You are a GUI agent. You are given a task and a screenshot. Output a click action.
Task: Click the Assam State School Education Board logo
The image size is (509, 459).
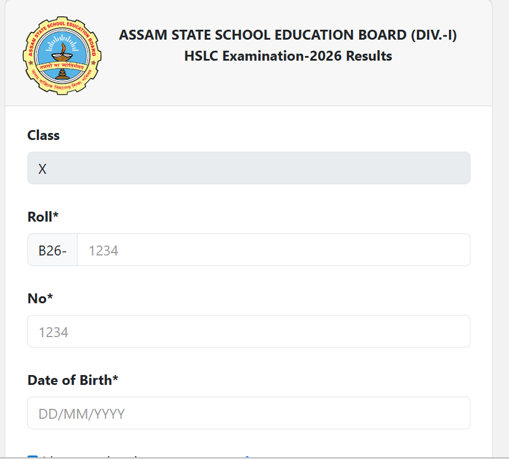point(62,57)
